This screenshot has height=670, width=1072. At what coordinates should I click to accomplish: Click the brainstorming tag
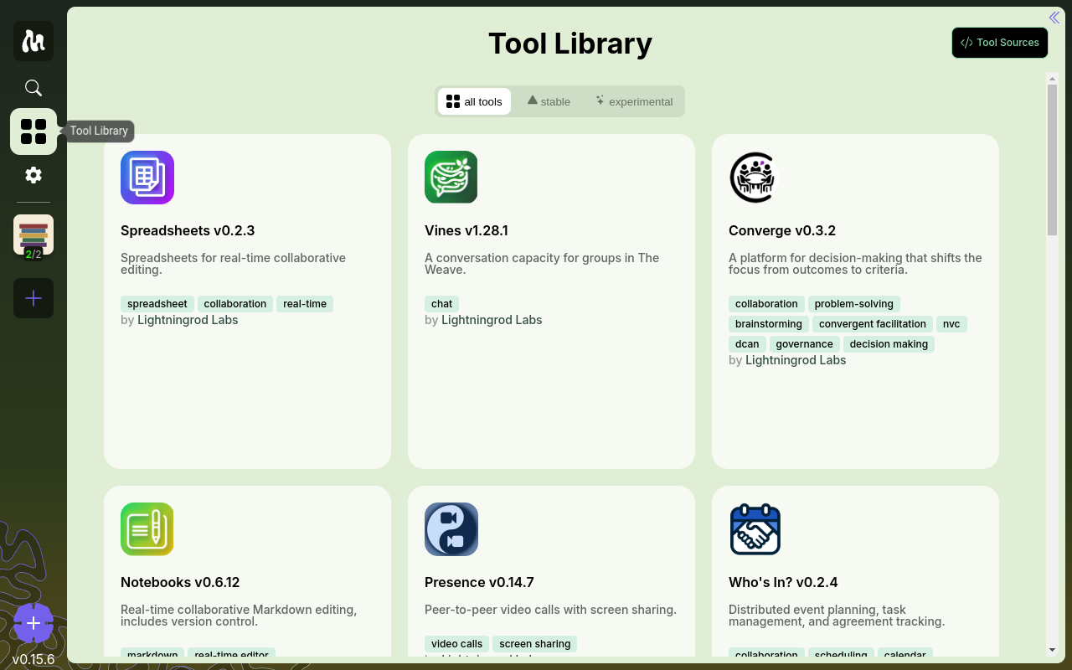point(769,324)
